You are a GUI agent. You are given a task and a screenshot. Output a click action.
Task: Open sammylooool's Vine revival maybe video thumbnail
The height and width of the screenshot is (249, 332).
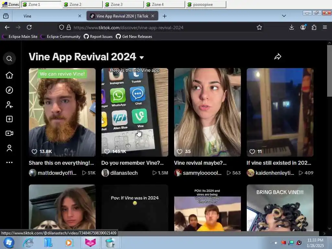207,112
